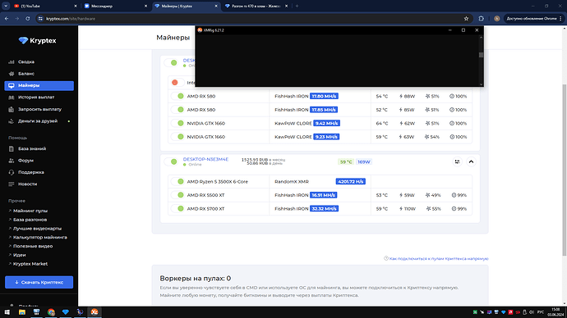567x318 pixels.
Task: Open DESKTOP-N3E3M4E miner name link
Action: click(205, 159)
